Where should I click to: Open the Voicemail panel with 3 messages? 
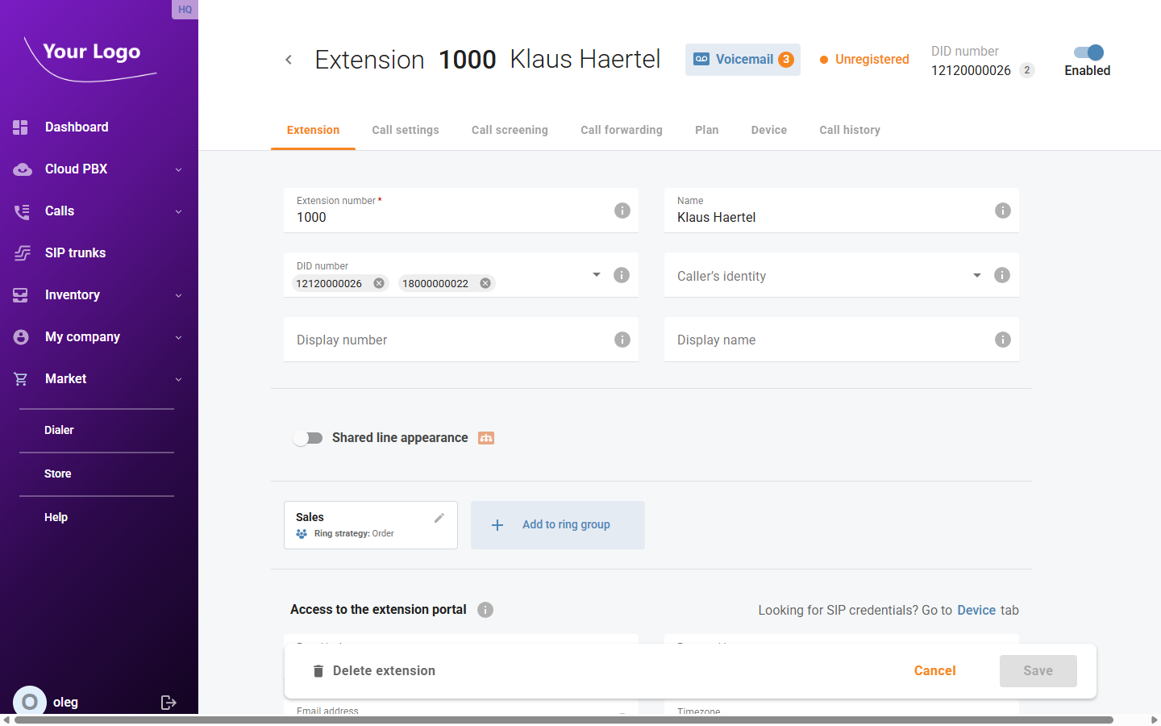(742, 59)
